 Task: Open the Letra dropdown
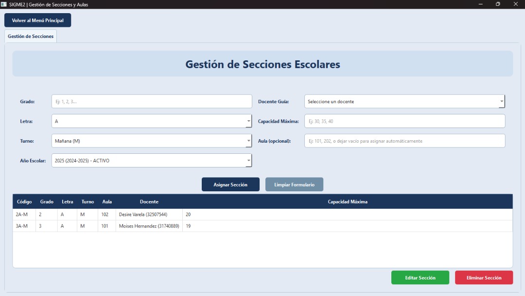(x=151, y=121)
